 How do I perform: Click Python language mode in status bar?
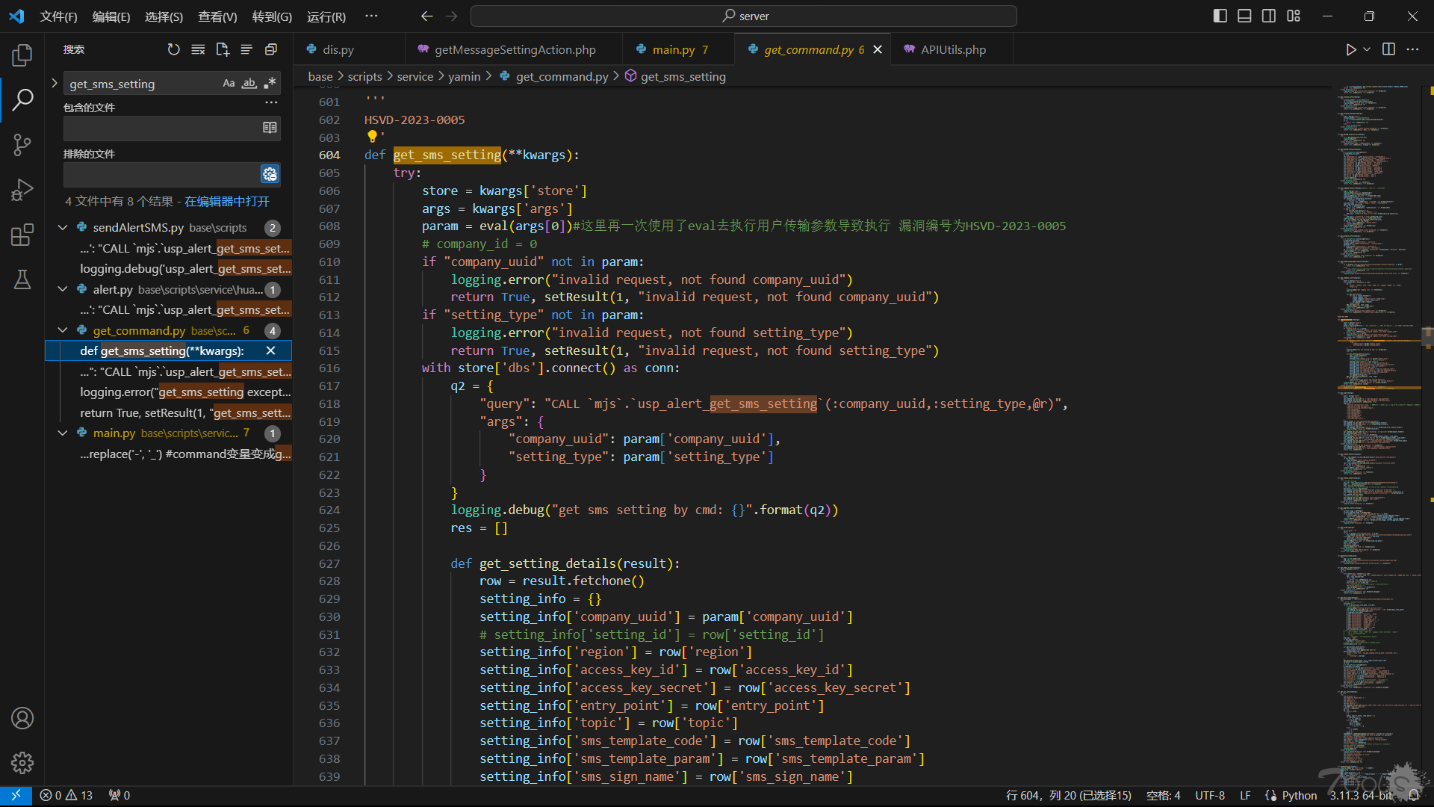pos(1299,795)
